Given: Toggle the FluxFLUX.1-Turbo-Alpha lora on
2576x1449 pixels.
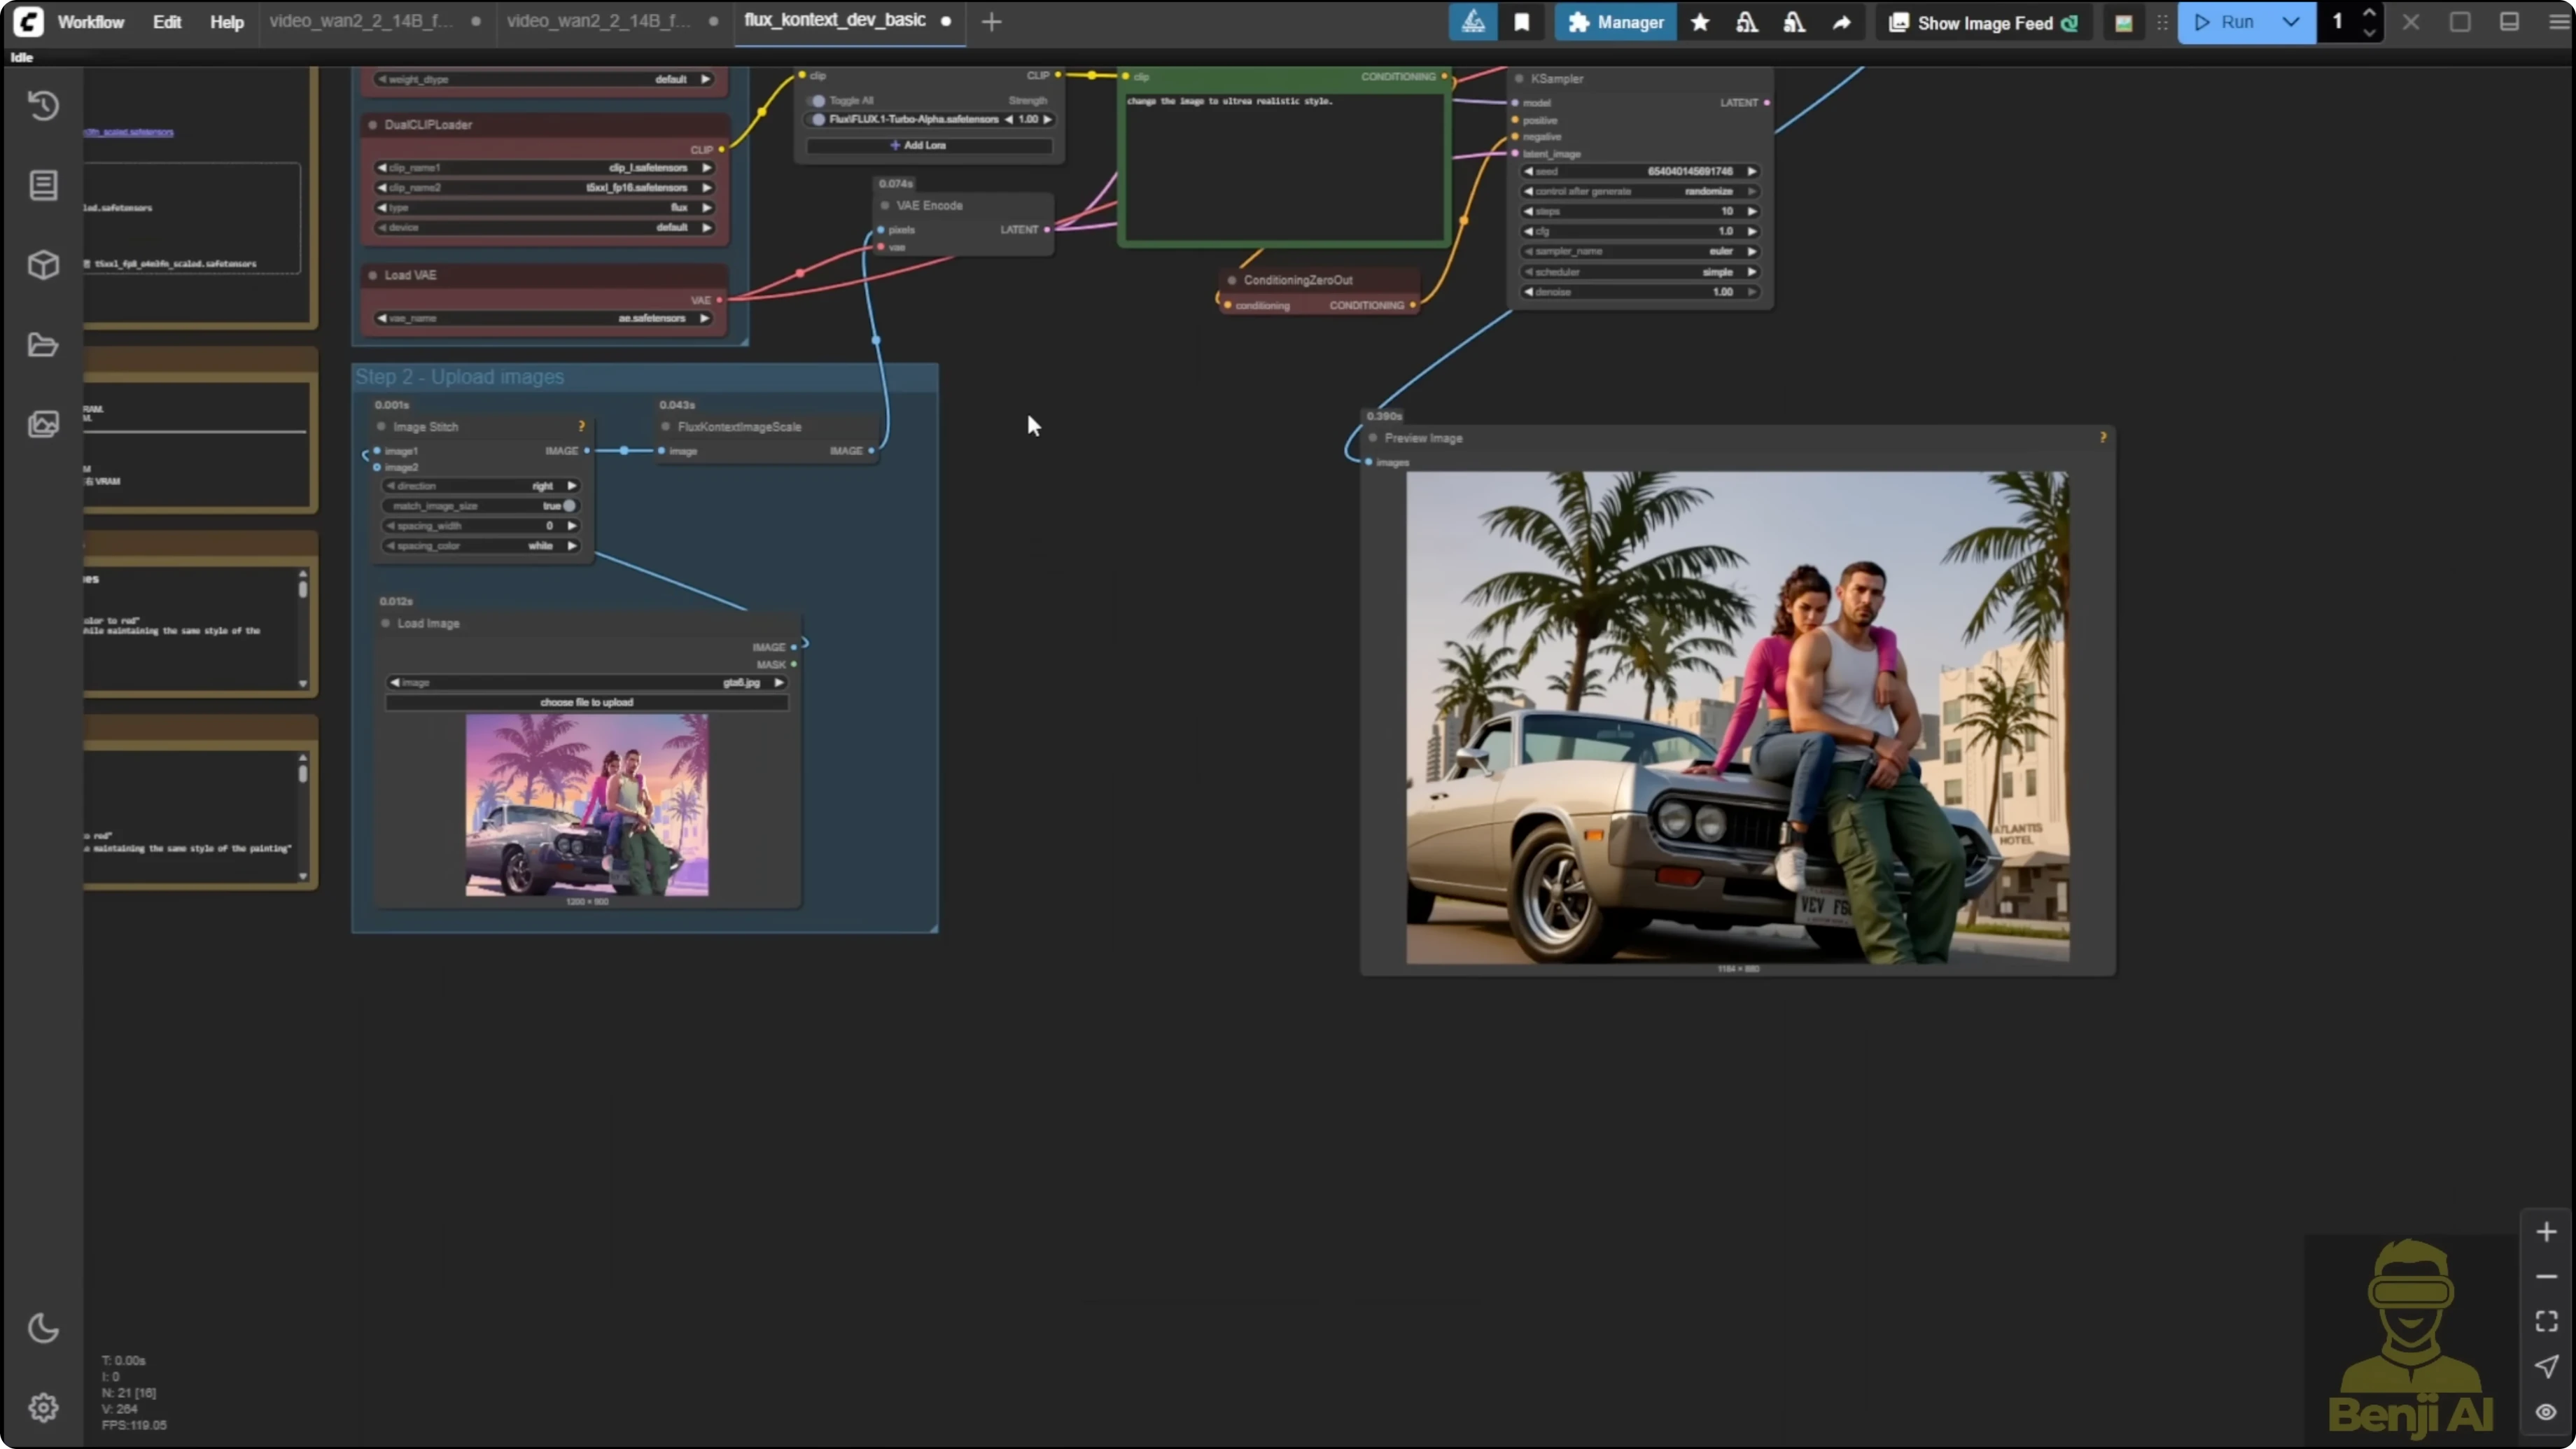Looking at the screenshot, I should tap(817, 119).
